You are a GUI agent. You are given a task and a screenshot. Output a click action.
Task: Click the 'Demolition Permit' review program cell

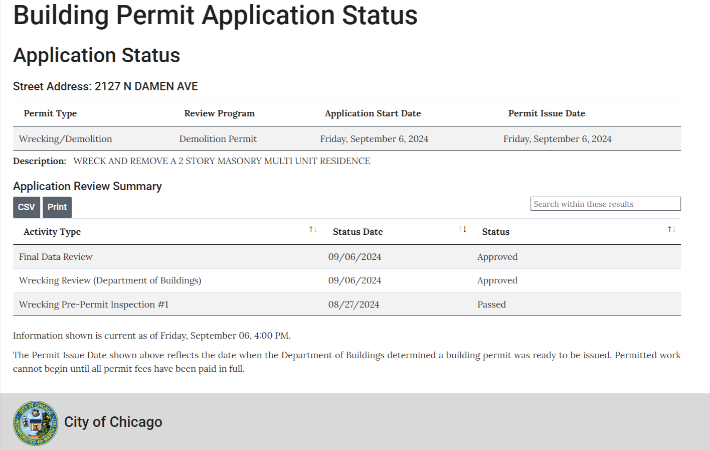click(x=218, y=139)
